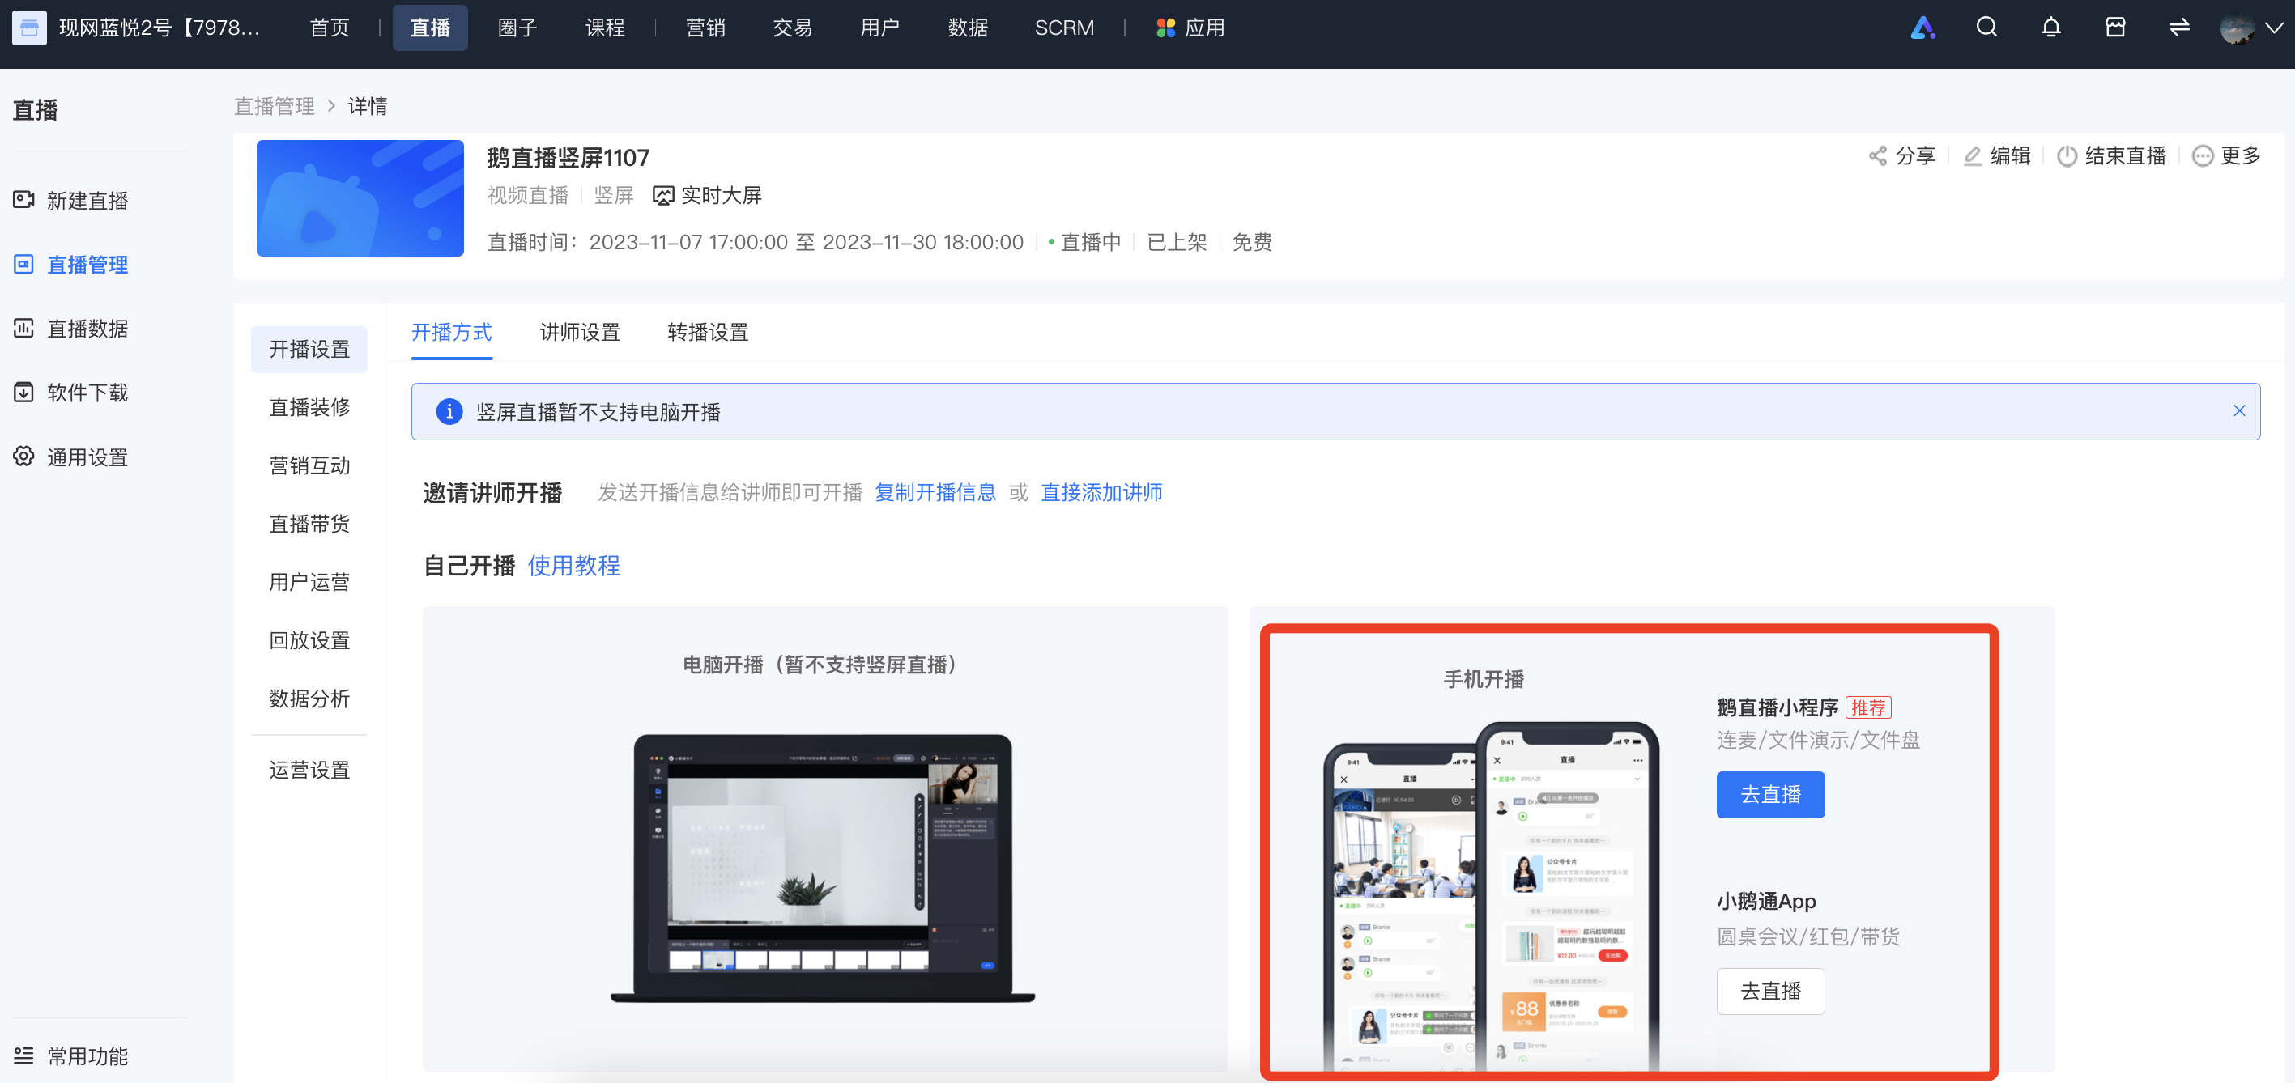Click the 复制开播信息 link
2295x1083 pixels.
click(x=935, y=492)
